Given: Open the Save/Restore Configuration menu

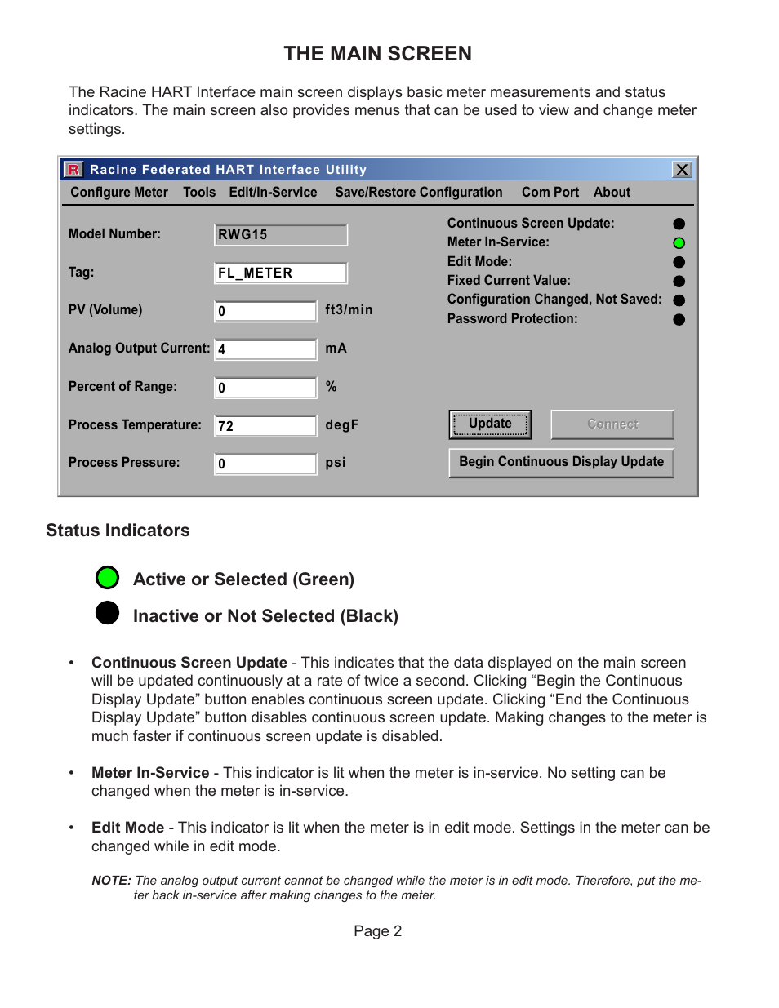Looking at the screenshot, I should point(419,193).
